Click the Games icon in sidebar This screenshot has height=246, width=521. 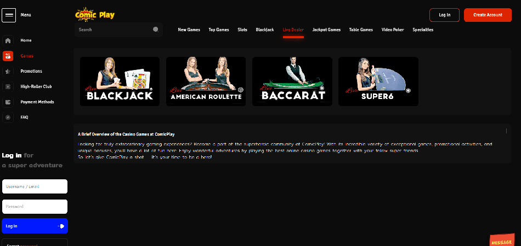[8, 56]
